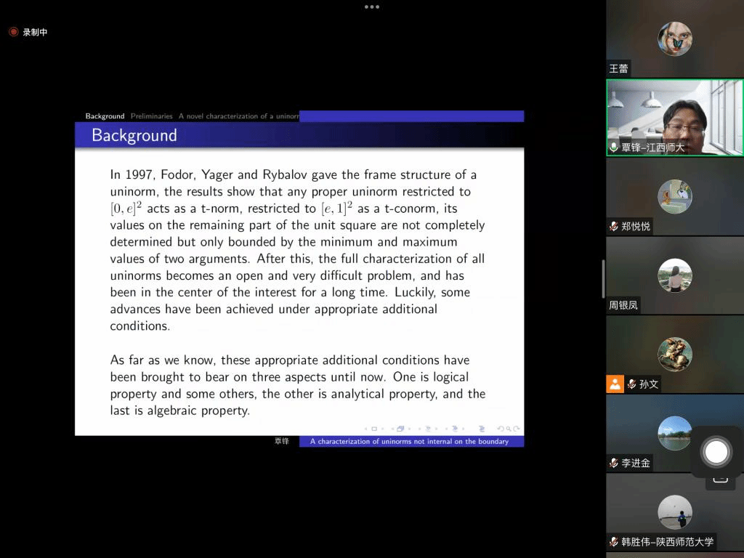Click the microphone icon beside 覃锋–江西师大
Image resolution: width=744 pixels, height=558 pixels.
click(614, 147)
